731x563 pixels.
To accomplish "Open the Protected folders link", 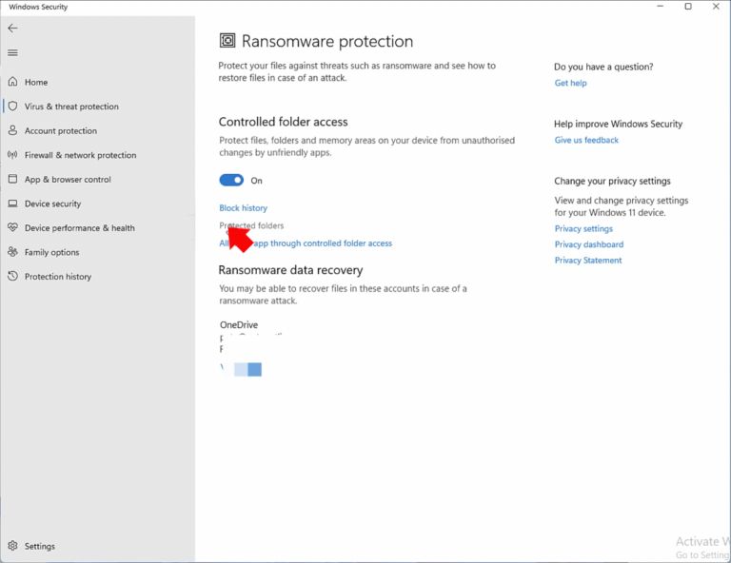I will coord(251,225).
